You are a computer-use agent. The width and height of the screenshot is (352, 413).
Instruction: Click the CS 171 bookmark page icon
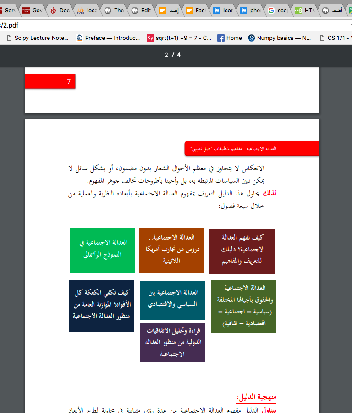(x=322, y=38)
